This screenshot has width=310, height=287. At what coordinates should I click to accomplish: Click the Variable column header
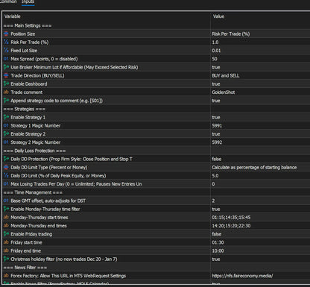coord(13,16)
